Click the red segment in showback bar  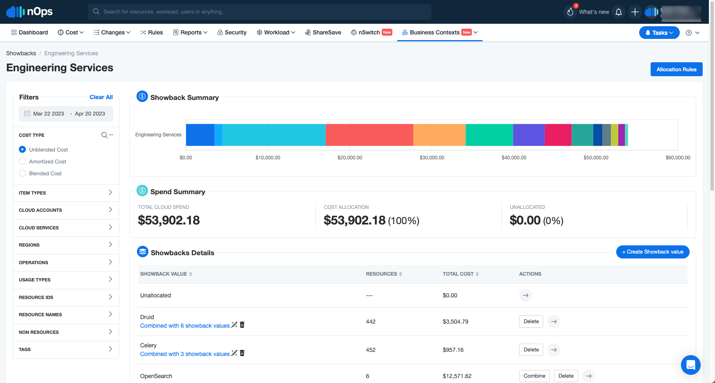[x=369, y=135]
